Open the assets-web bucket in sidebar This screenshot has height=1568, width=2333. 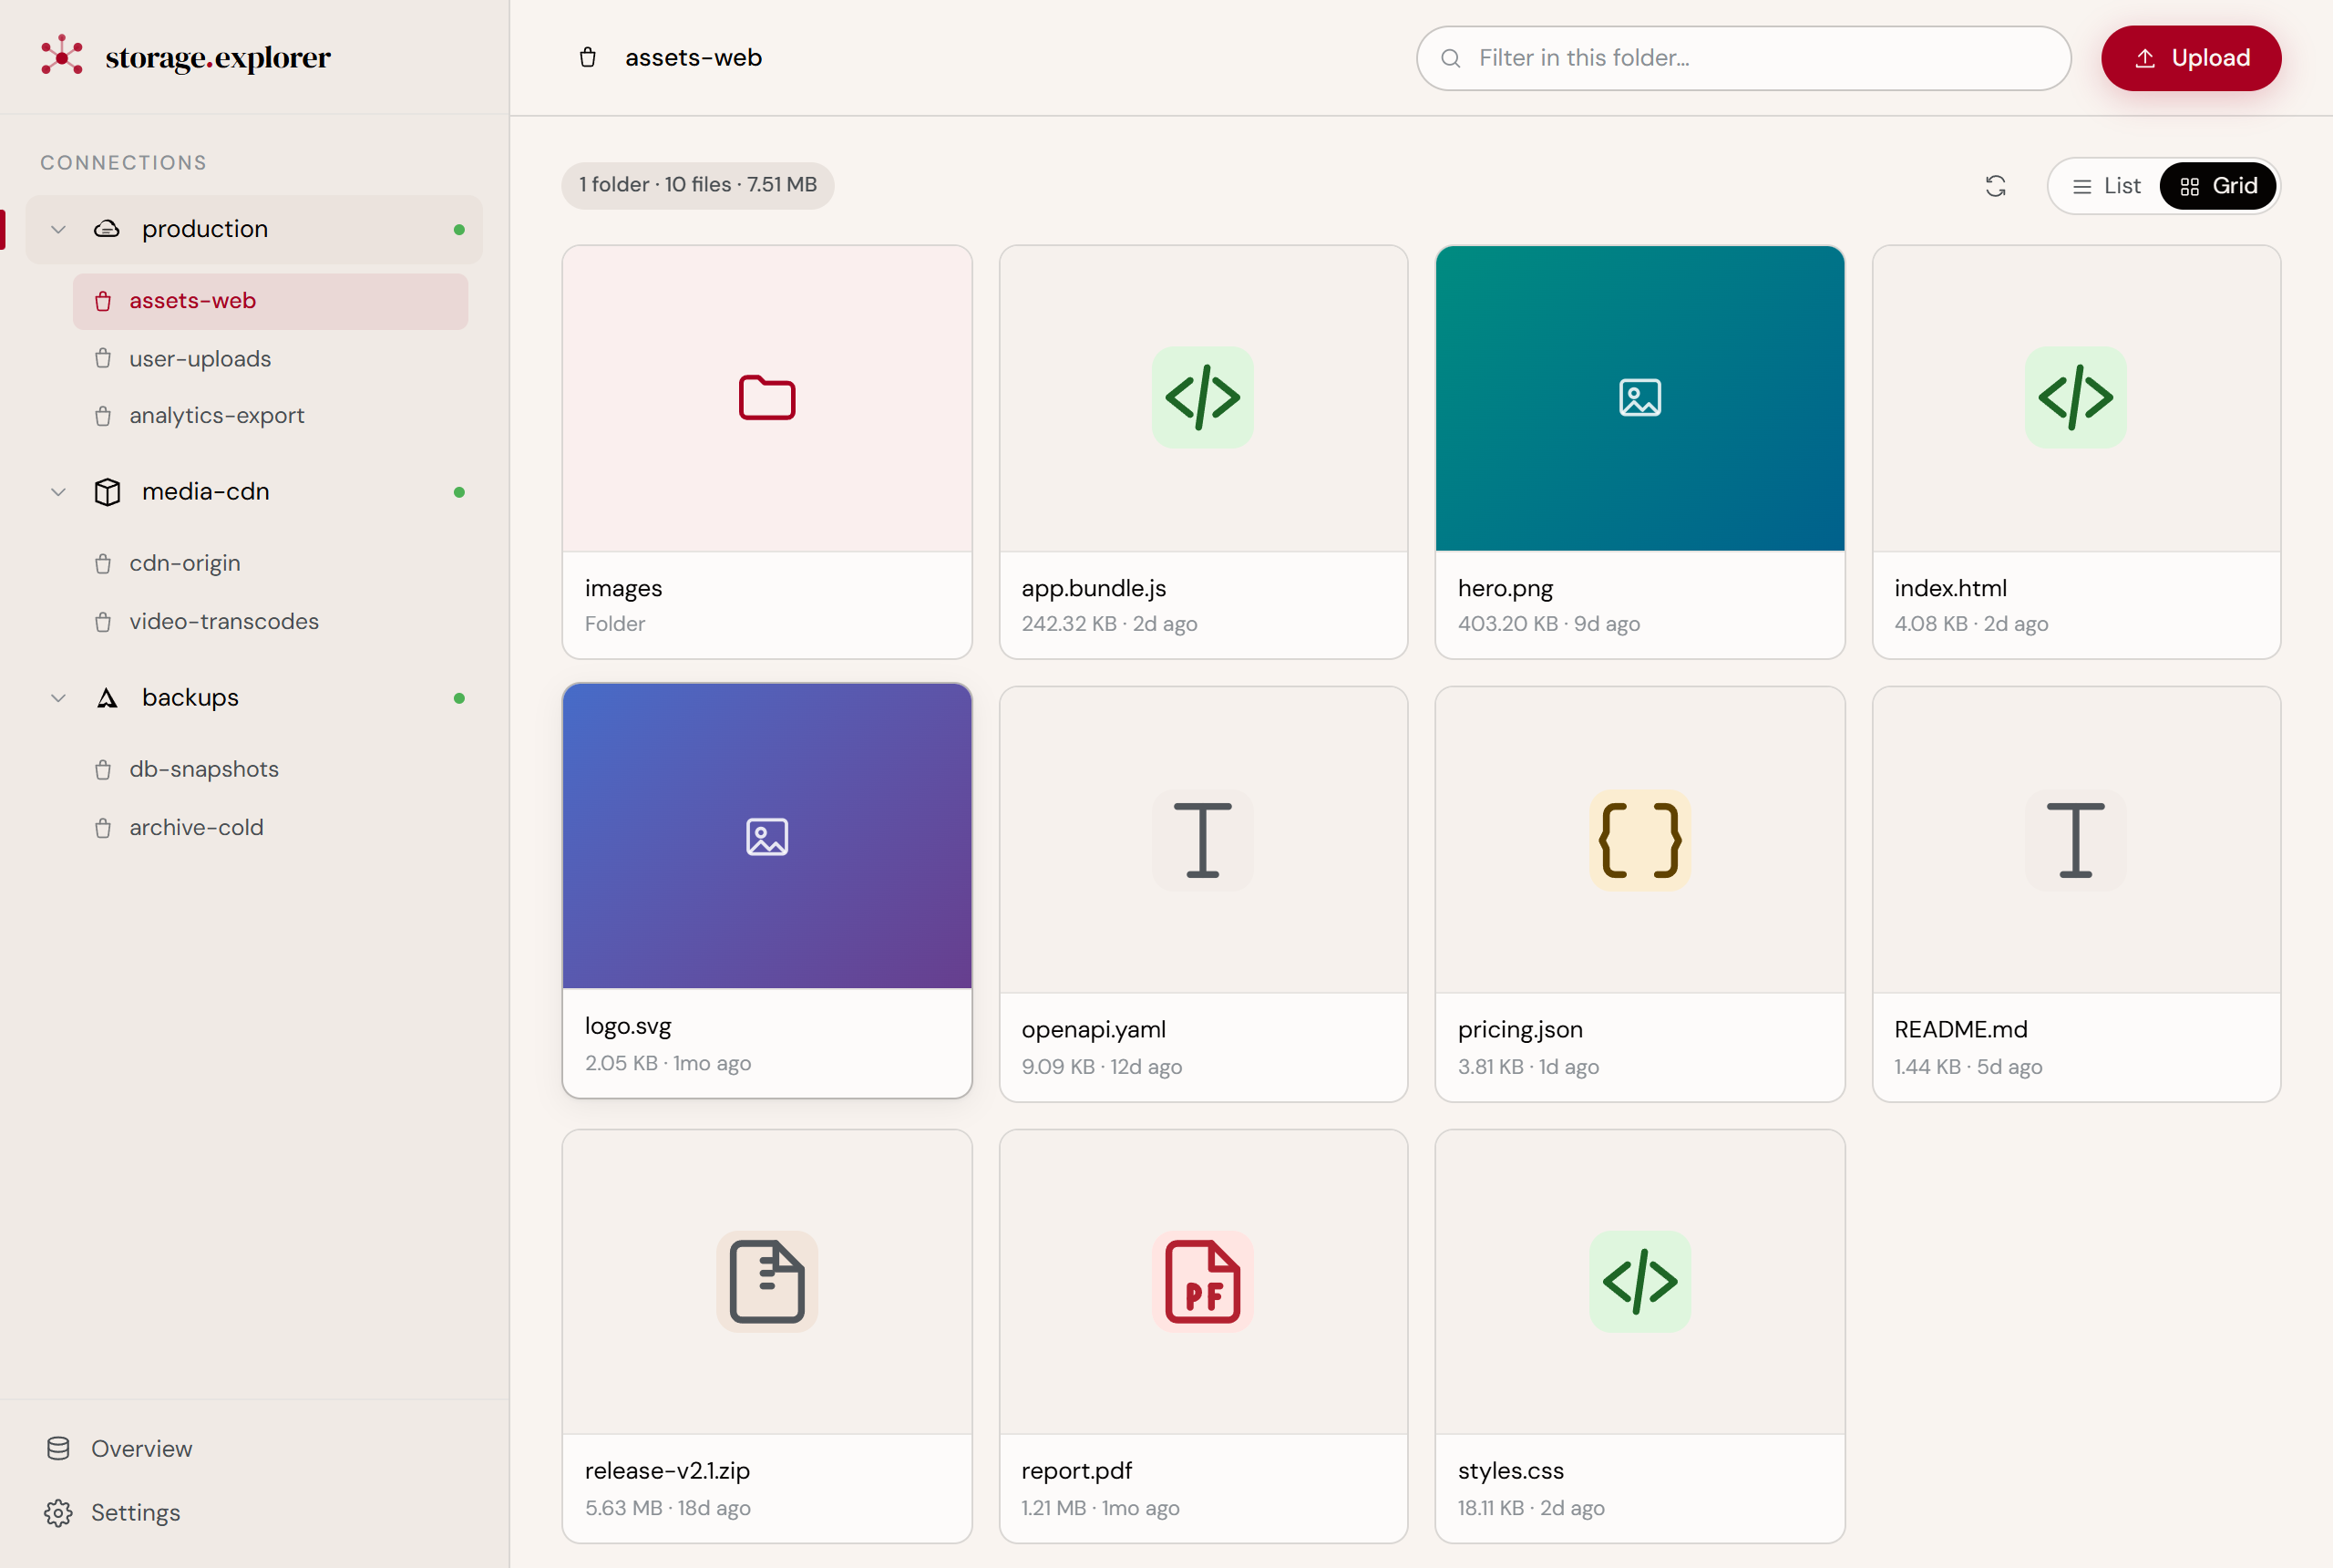coord(270,301)
